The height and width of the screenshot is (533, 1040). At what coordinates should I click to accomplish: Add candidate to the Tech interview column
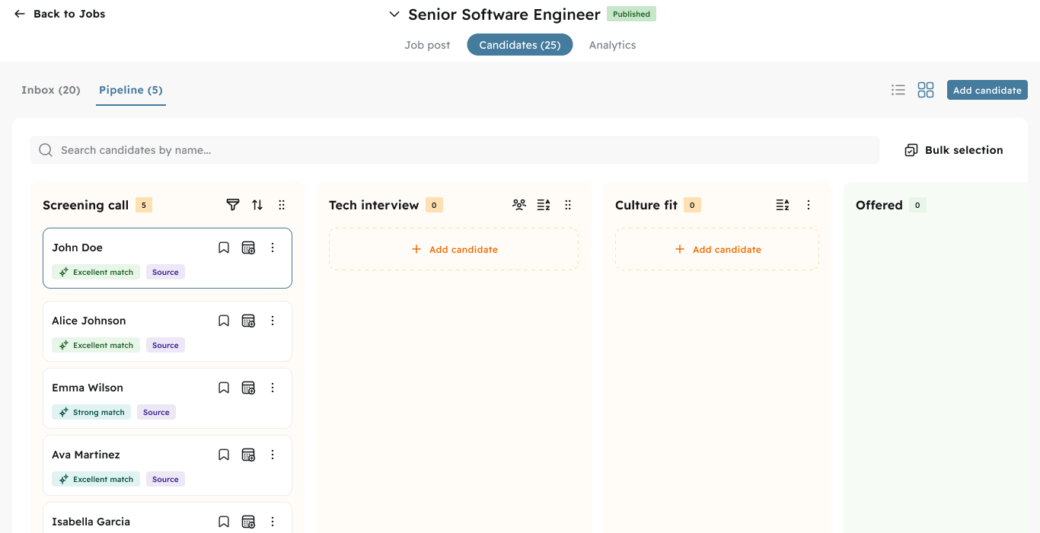[454, 249]
